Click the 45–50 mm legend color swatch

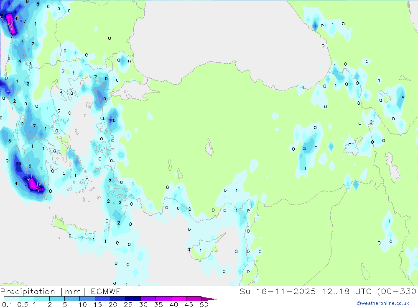[x=194, y=299]
